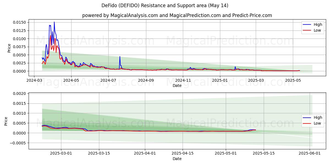Click the lower chart y-axis value '0.0015'
This screenshot has height=165, width=330.
tap(20, 103)
